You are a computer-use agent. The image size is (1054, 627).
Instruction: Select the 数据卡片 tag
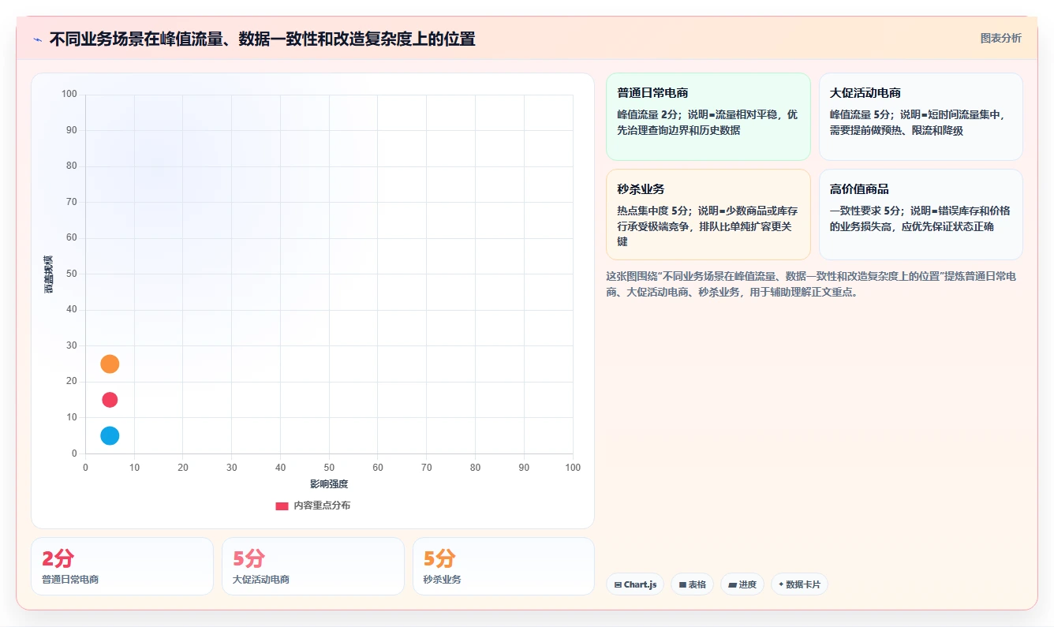799,584
